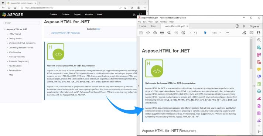The width and height of the screenshot is (263, 136).
Task: Open the Edit menu in Acrobat Reader
Action: [144, 22]
